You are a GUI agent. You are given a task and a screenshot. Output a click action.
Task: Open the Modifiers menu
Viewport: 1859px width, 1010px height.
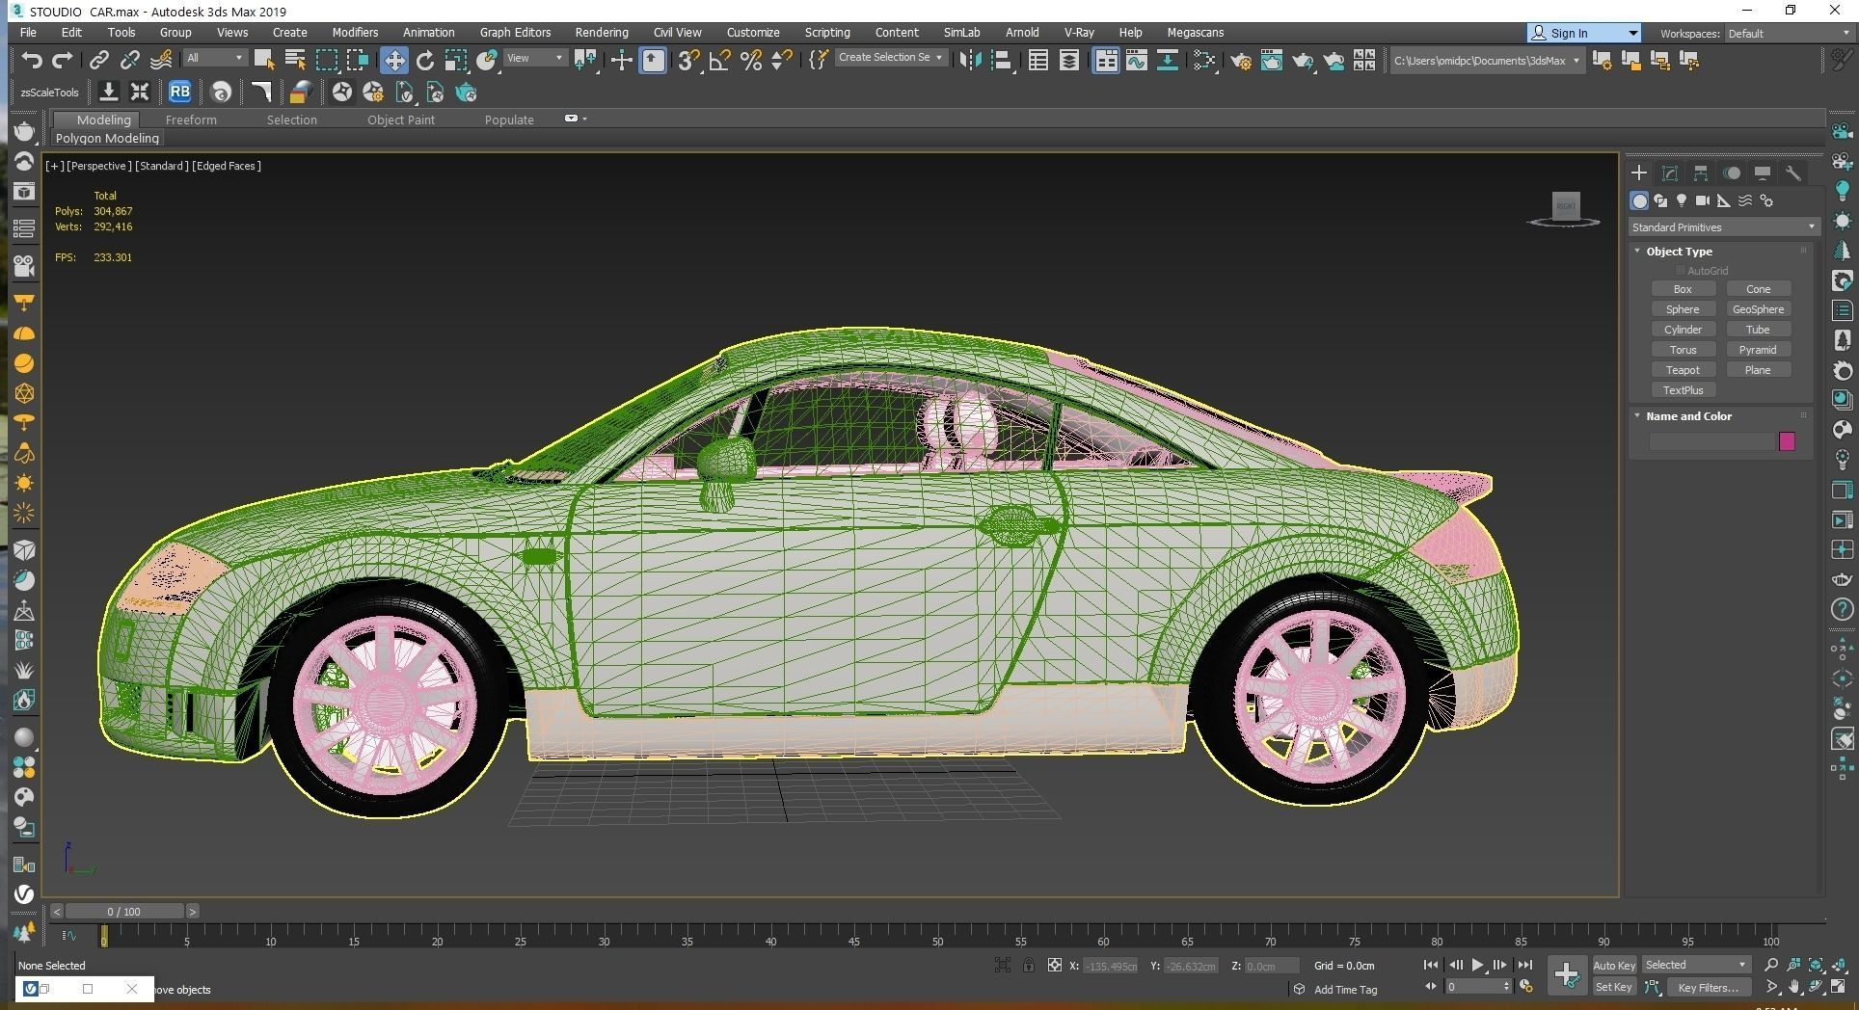355,32
